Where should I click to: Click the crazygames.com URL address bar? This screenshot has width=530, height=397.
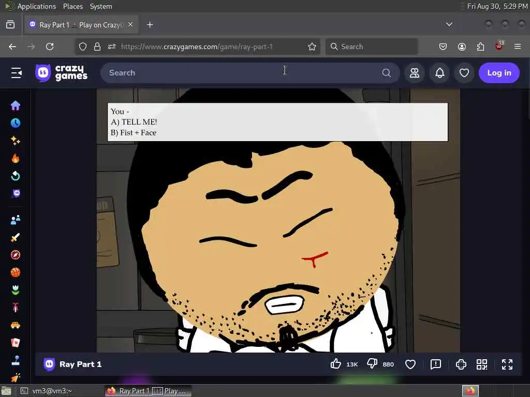[x=197, y=47]
